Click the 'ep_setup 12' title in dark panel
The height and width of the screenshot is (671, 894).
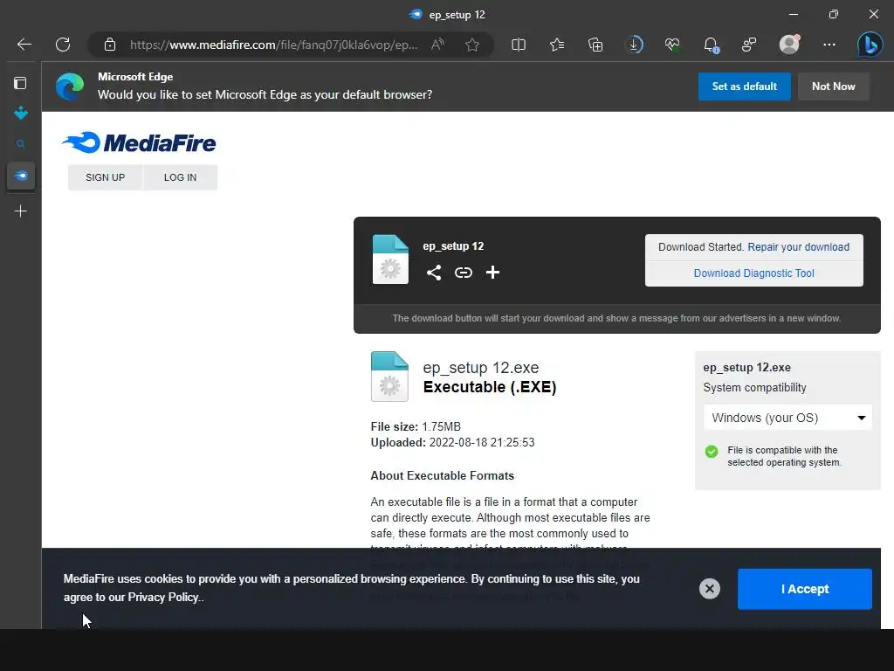[x=453, y=246]
